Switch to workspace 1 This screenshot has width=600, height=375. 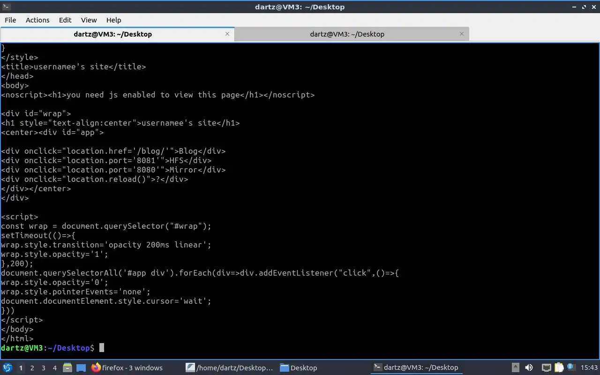click(21, 368)
